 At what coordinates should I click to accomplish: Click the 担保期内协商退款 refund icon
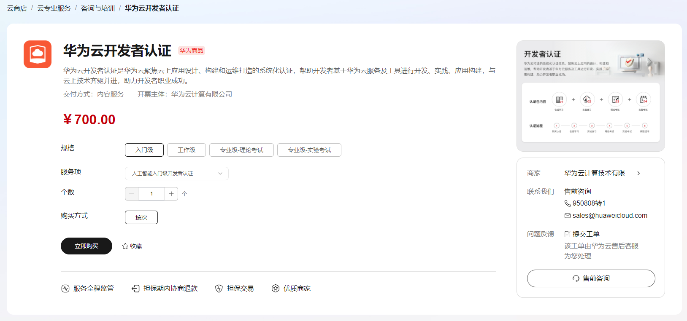click(x=135, y=289)
